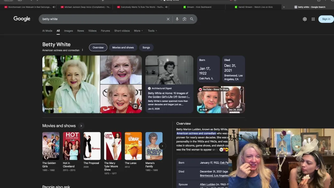Select the All results tab

[58, 31]
